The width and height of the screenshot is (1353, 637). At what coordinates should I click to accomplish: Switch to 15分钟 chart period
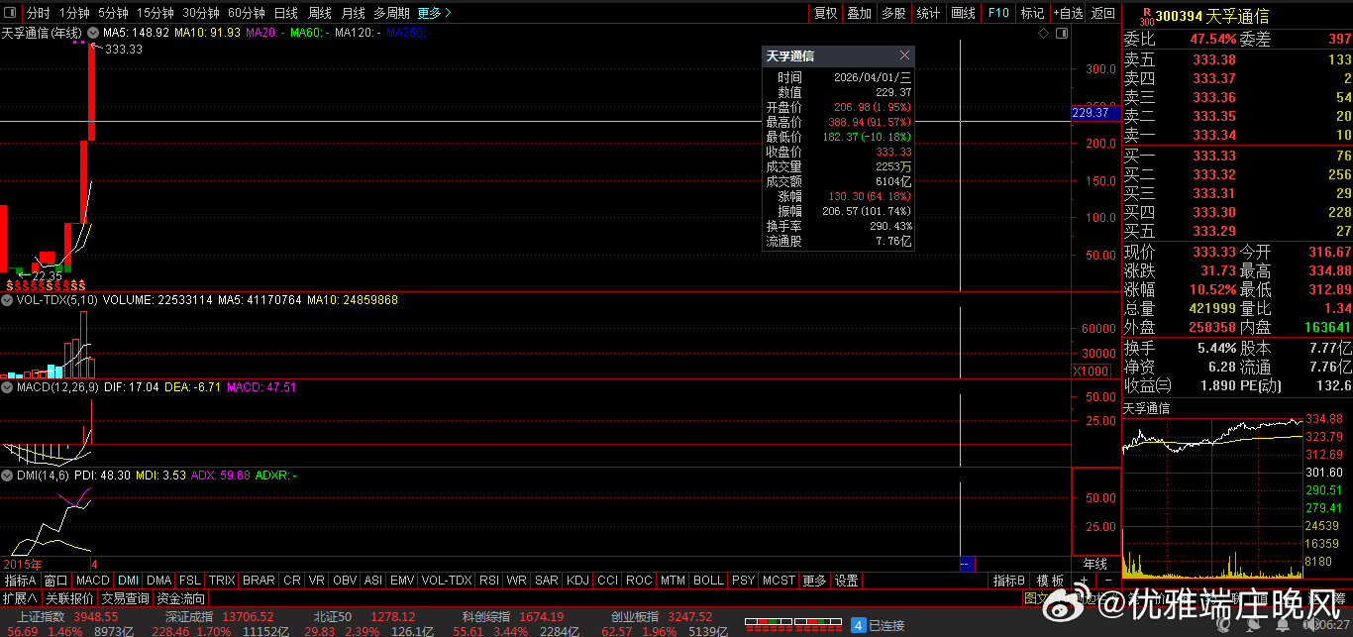click(x=155, y=13)
